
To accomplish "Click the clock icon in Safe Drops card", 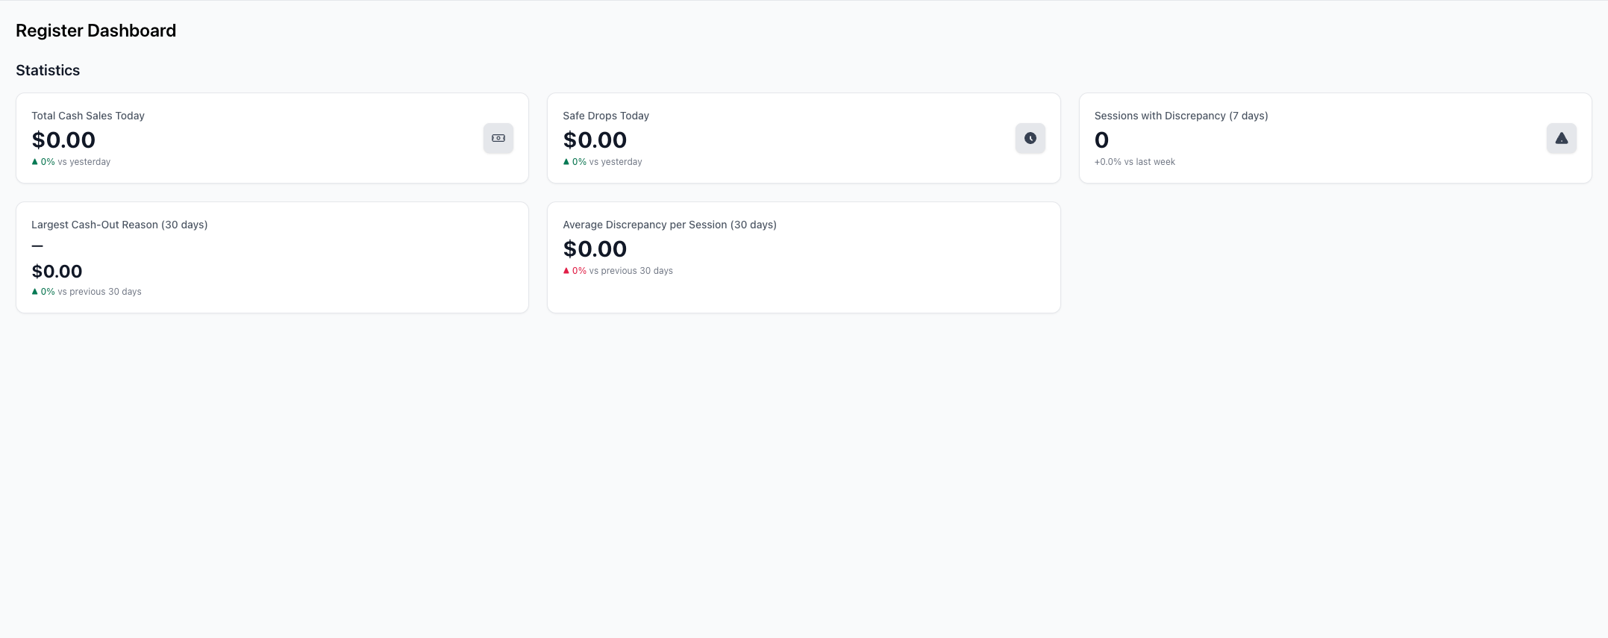I will 1030,138.
